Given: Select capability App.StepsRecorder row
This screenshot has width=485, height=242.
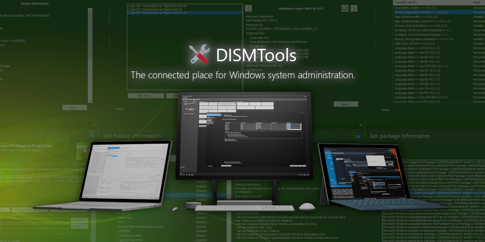Looking at the screenshot, I should (439, 17).
